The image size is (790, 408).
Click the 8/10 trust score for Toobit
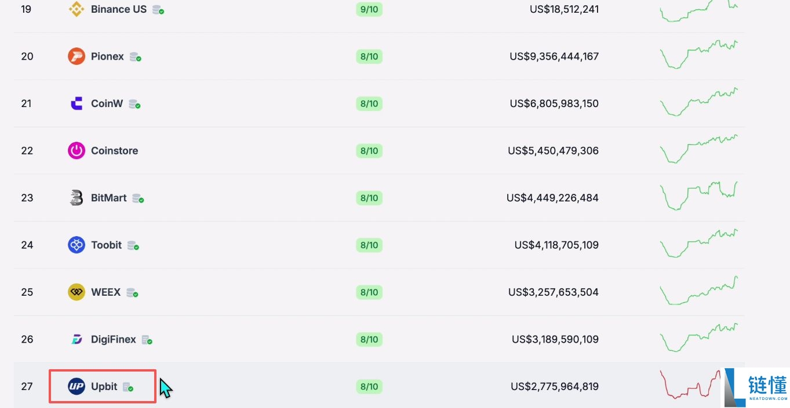click(x=369, y=245)
